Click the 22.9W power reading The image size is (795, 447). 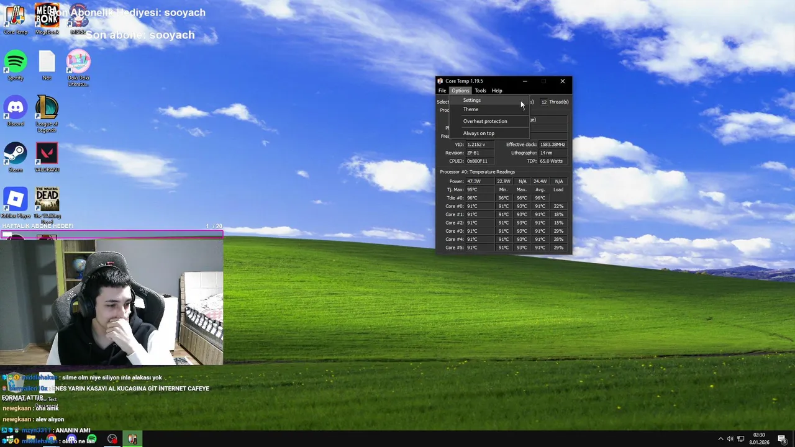click(504, 181)
